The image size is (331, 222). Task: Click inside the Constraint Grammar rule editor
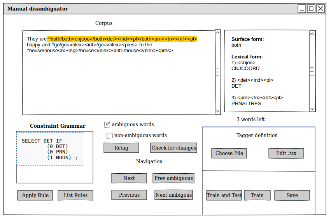click(x=50, y=149)
